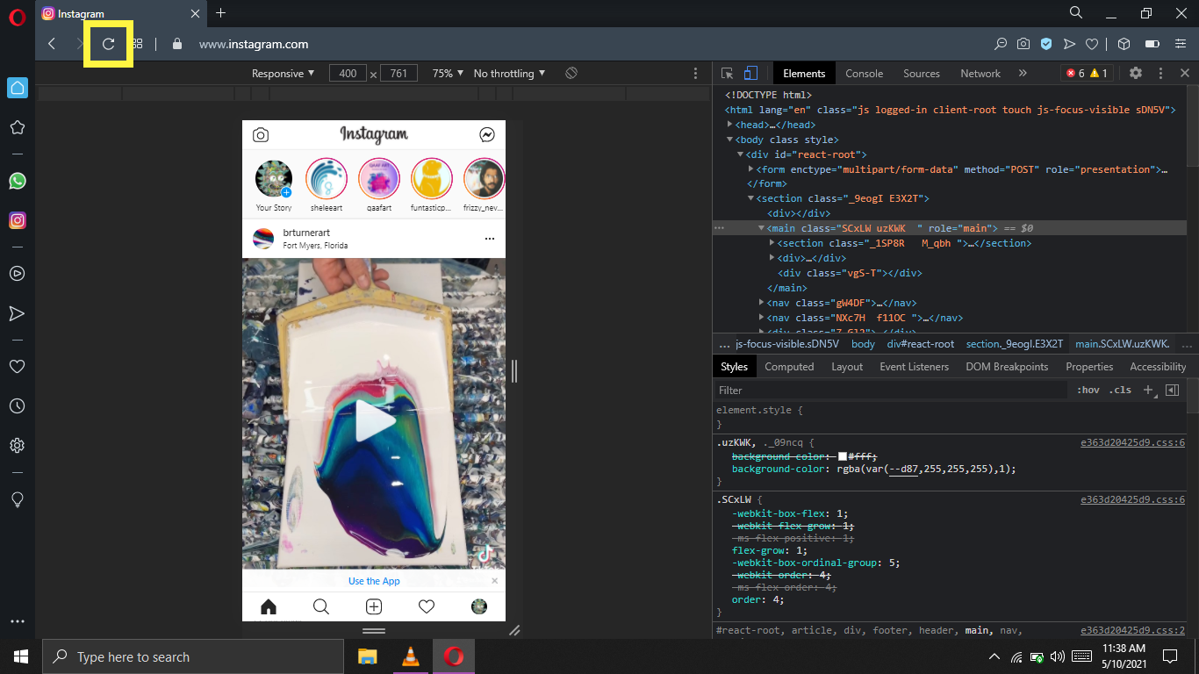This screenshot has width=1199, height=674.
Task: Open the battery saver icon
Action: click(1152, 44)
